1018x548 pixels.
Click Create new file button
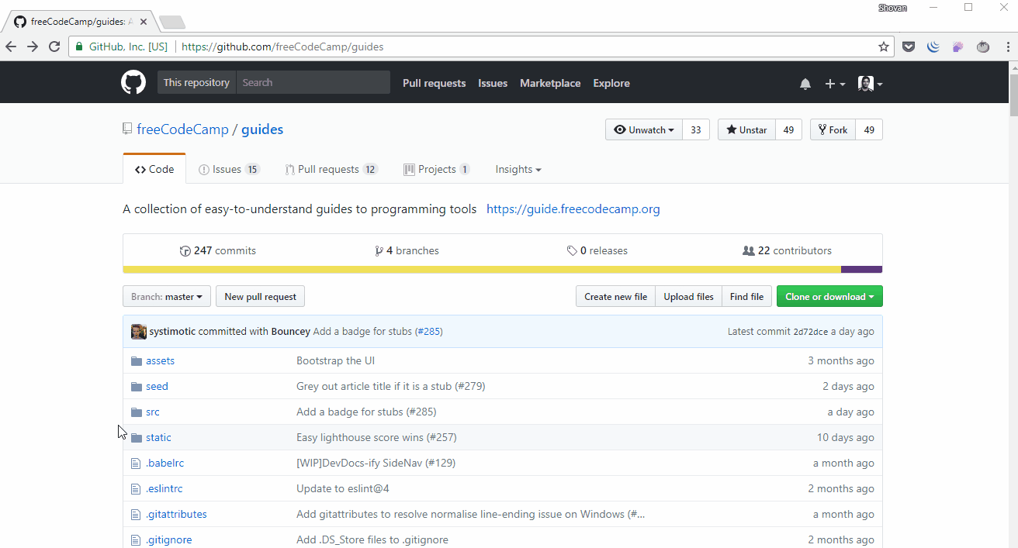(615, 297)
